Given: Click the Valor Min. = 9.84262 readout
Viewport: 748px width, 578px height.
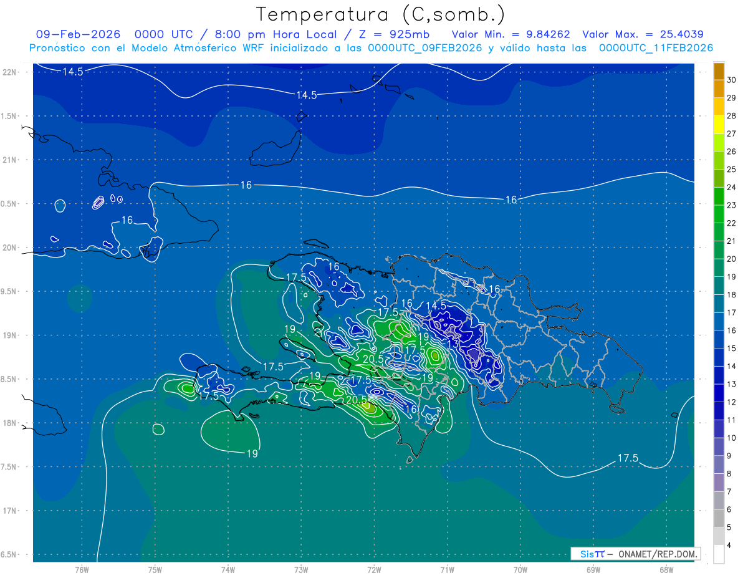Looking at the screenshot, I should point(511,35).
